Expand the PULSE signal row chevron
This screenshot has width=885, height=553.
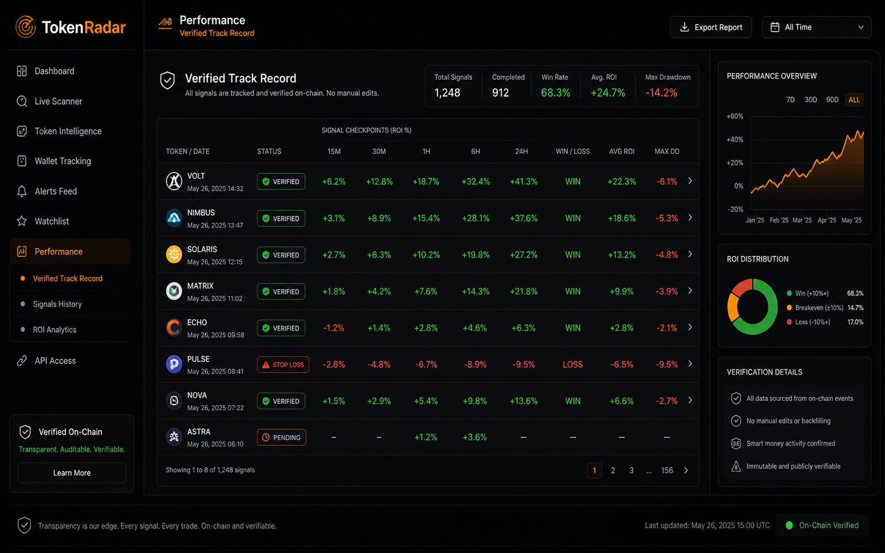coord(690,363)
